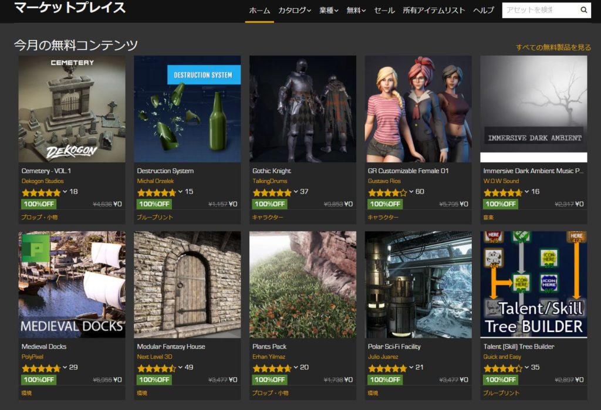Visit the Erhan Yilmaz seller page
This screenshot has height=410, width=601.
click(x=269, y=357)
